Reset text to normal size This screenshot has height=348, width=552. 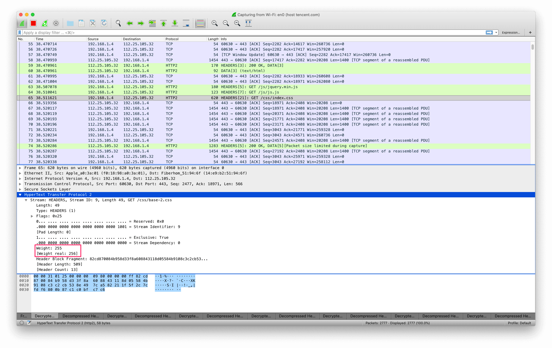tap(237, 23)
